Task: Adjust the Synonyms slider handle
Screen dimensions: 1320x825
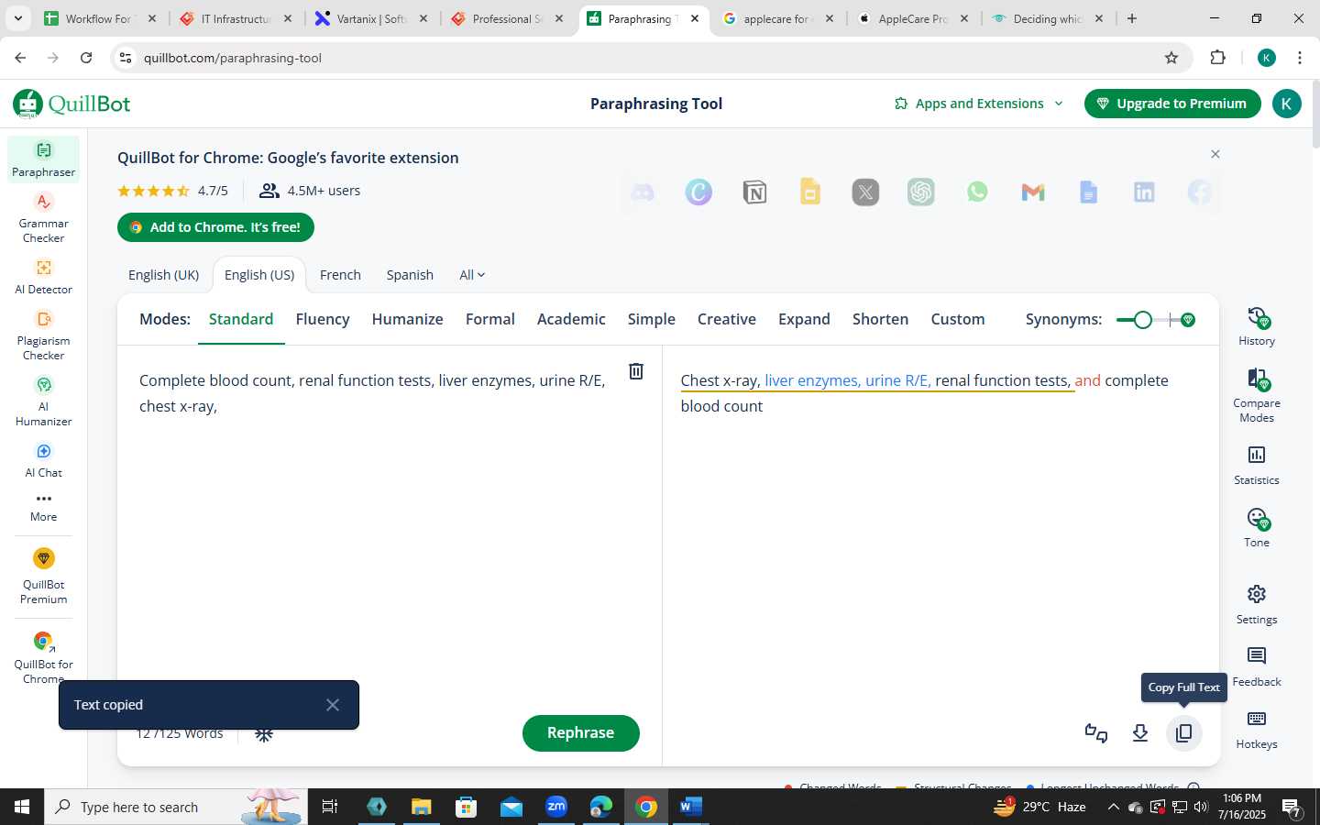Action: 1142,320
